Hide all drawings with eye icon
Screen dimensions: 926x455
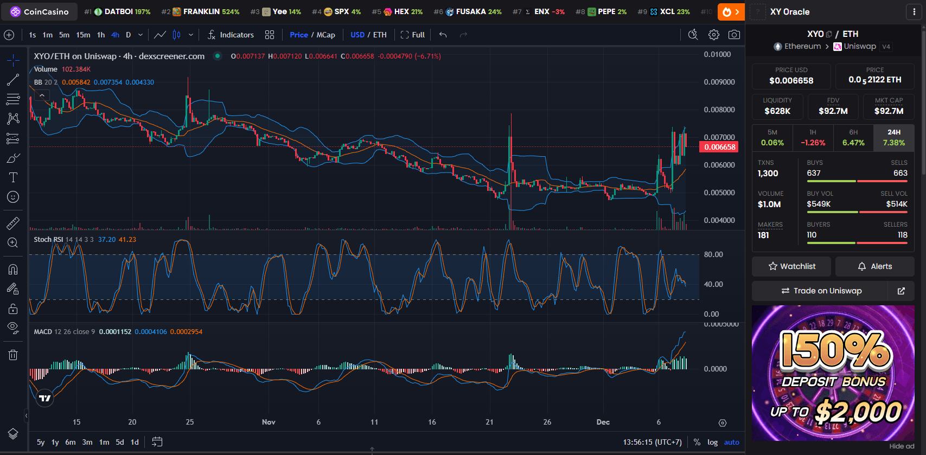tap(13, 328)
